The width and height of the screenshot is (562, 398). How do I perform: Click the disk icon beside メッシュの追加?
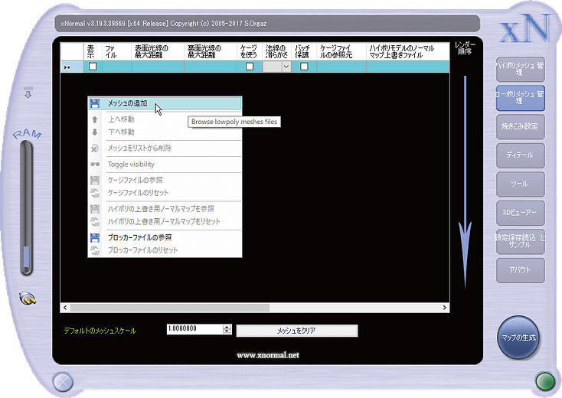click(95, 103)
